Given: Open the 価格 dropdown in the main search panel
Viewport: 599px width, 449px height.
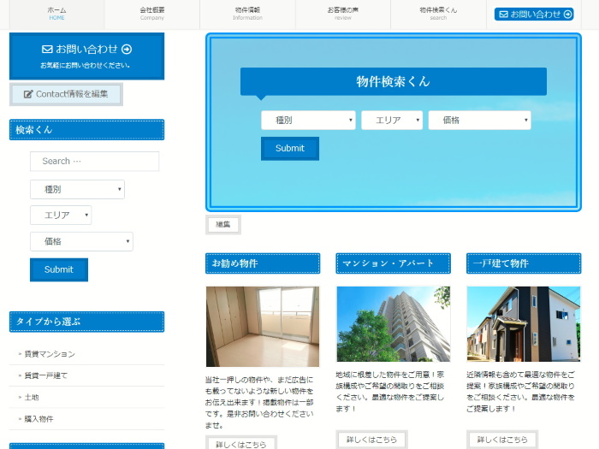Looking at the screenshot, I should pyautogui.click(x=479, y=121).
